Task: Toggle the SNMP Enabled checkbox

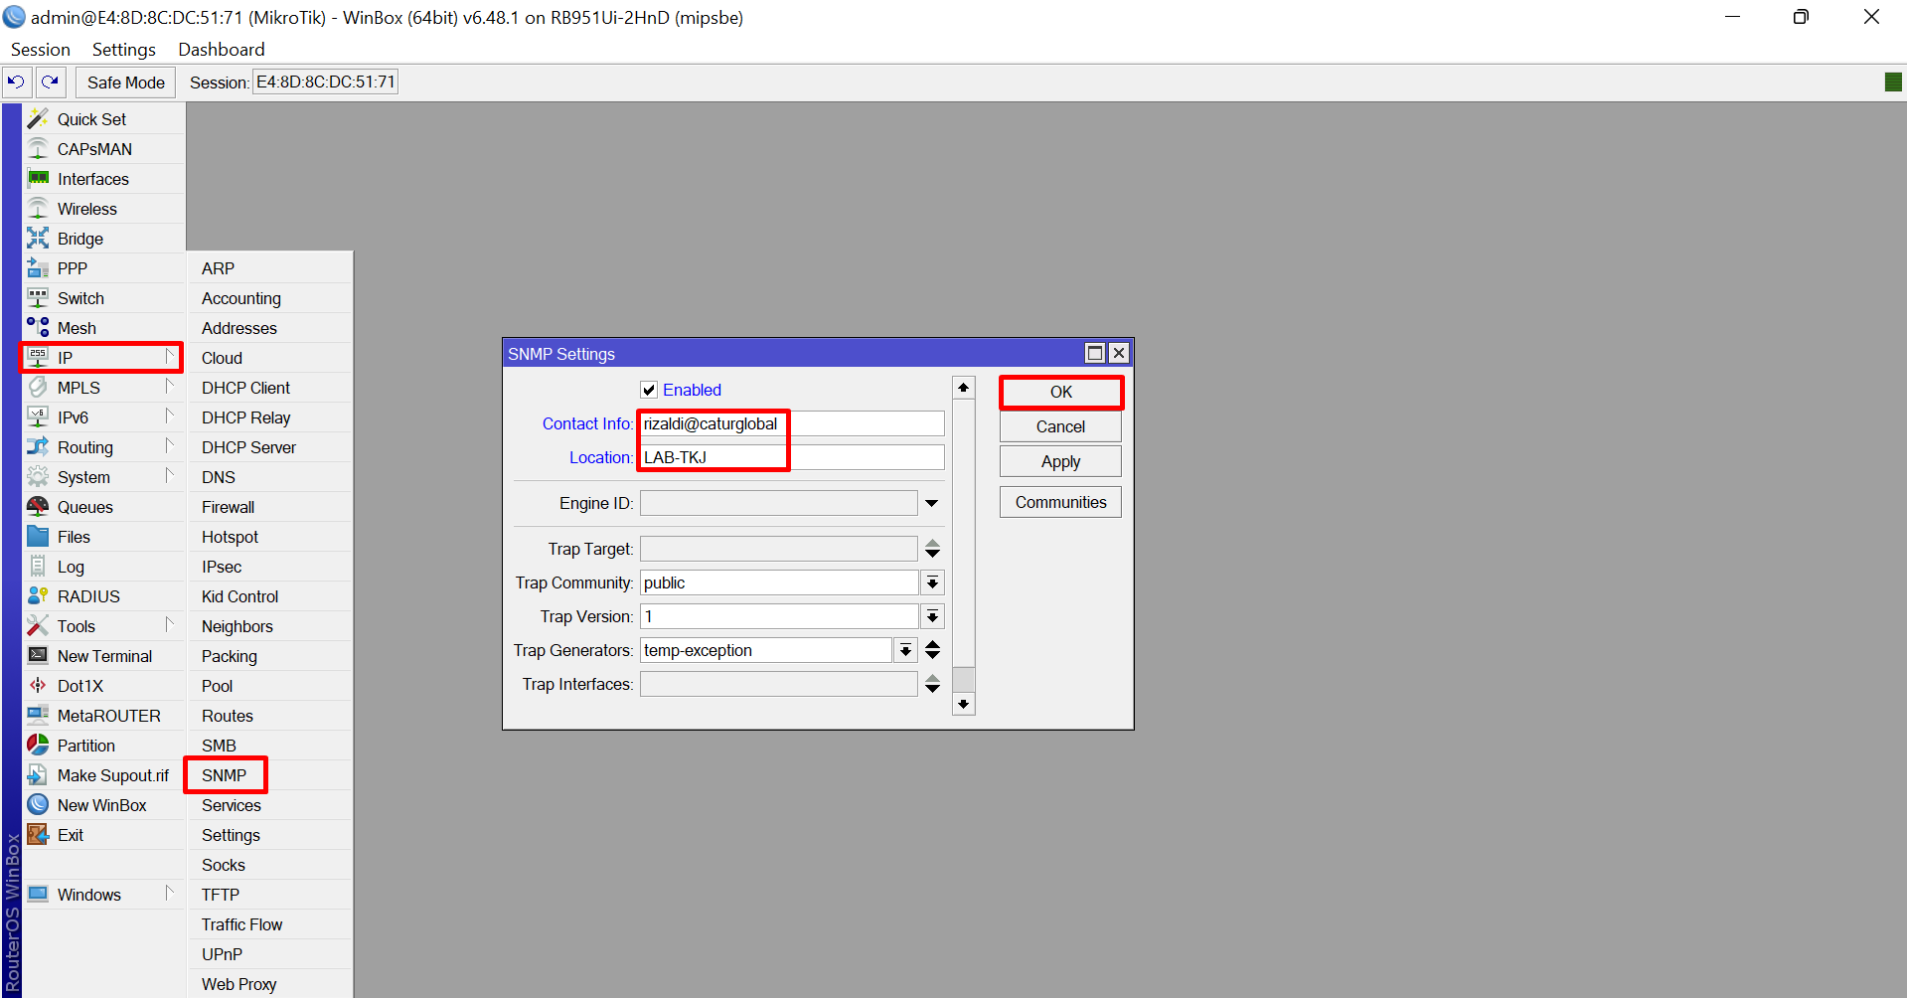Action: click(649, 390)
